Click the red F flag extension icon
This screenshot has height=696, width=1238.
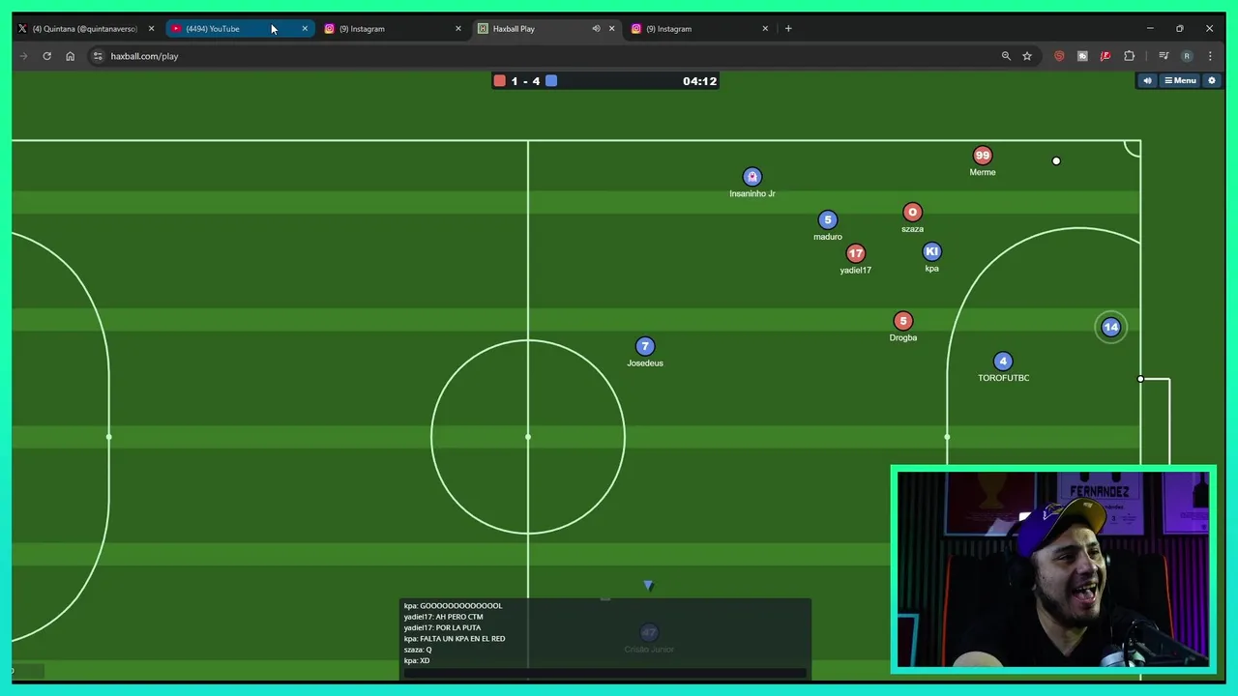click(x=1105, y=56)
